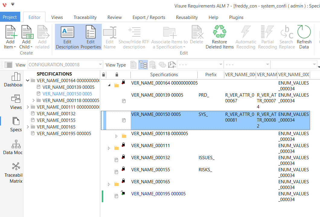
Task: Open the Project tab
Action: coord(10,17)
